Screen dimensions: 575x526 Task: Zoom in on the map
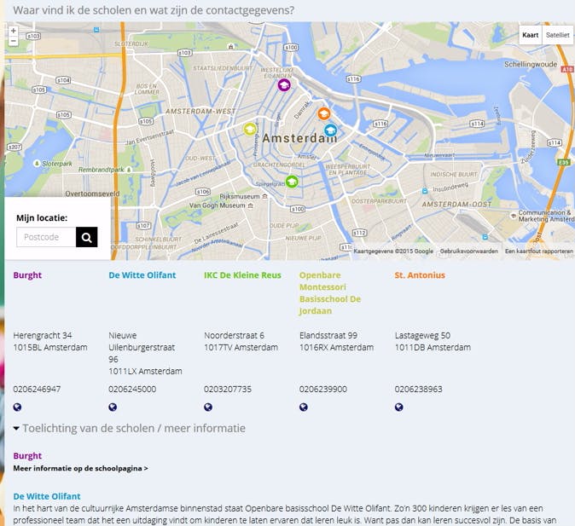tap(13, 31)
